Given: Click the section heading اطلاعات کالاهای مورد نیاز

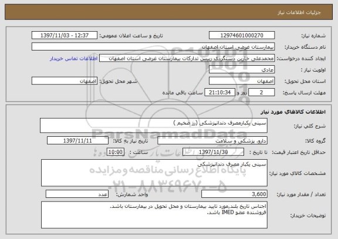Looking at the screenshot, I should click(x=293, y=112).
